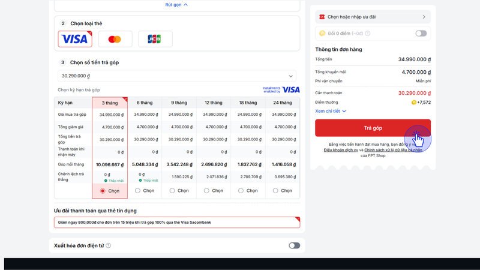Select the Visa Sacombank 800,000đ discount offer
Image resolution: width=480 pixels, height=270 pixels.
pyautogui.click(x=177, y=223)
